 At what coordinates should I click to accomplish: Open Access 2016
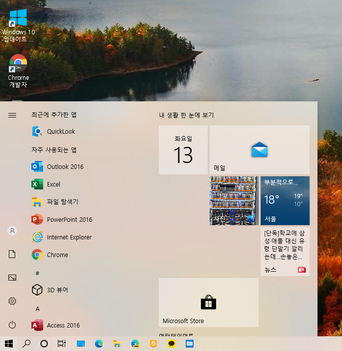[x=63, y=326]
